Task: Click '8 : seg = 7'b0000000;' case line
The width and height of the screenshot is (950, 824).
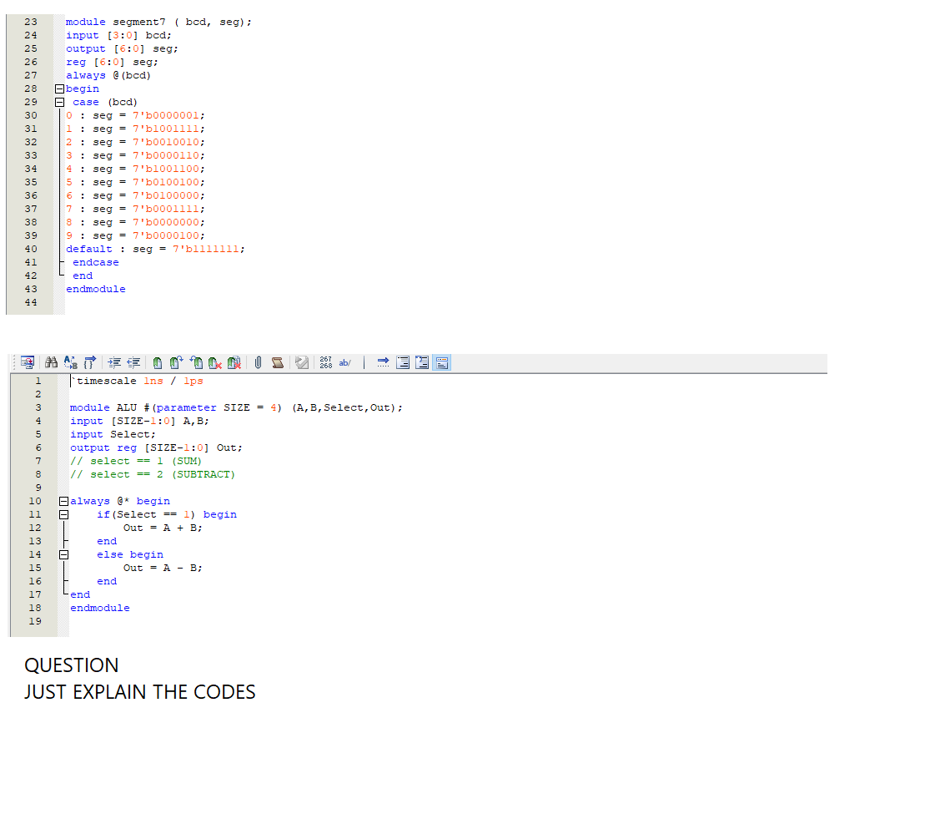Action: click(x=136, y=223)
